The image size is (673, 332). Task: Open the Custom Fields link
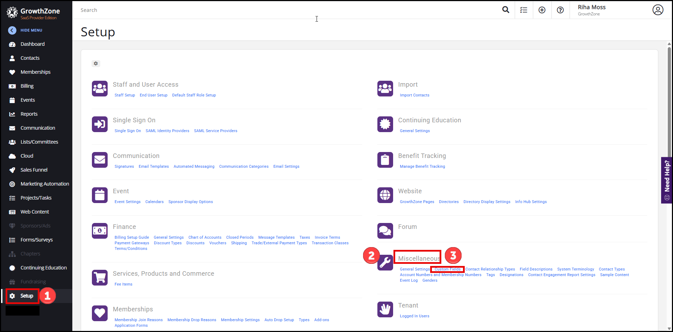coord(447,269)
